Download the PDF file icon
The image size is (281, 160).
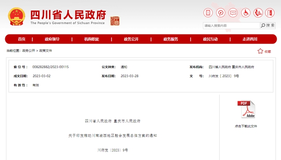click(x=246, y=109)
